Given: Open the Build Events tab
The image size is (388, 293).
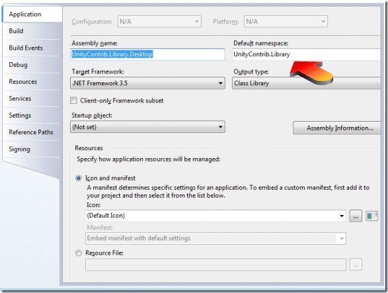Looking at the screenshot, I should click(x=32, y=48).
